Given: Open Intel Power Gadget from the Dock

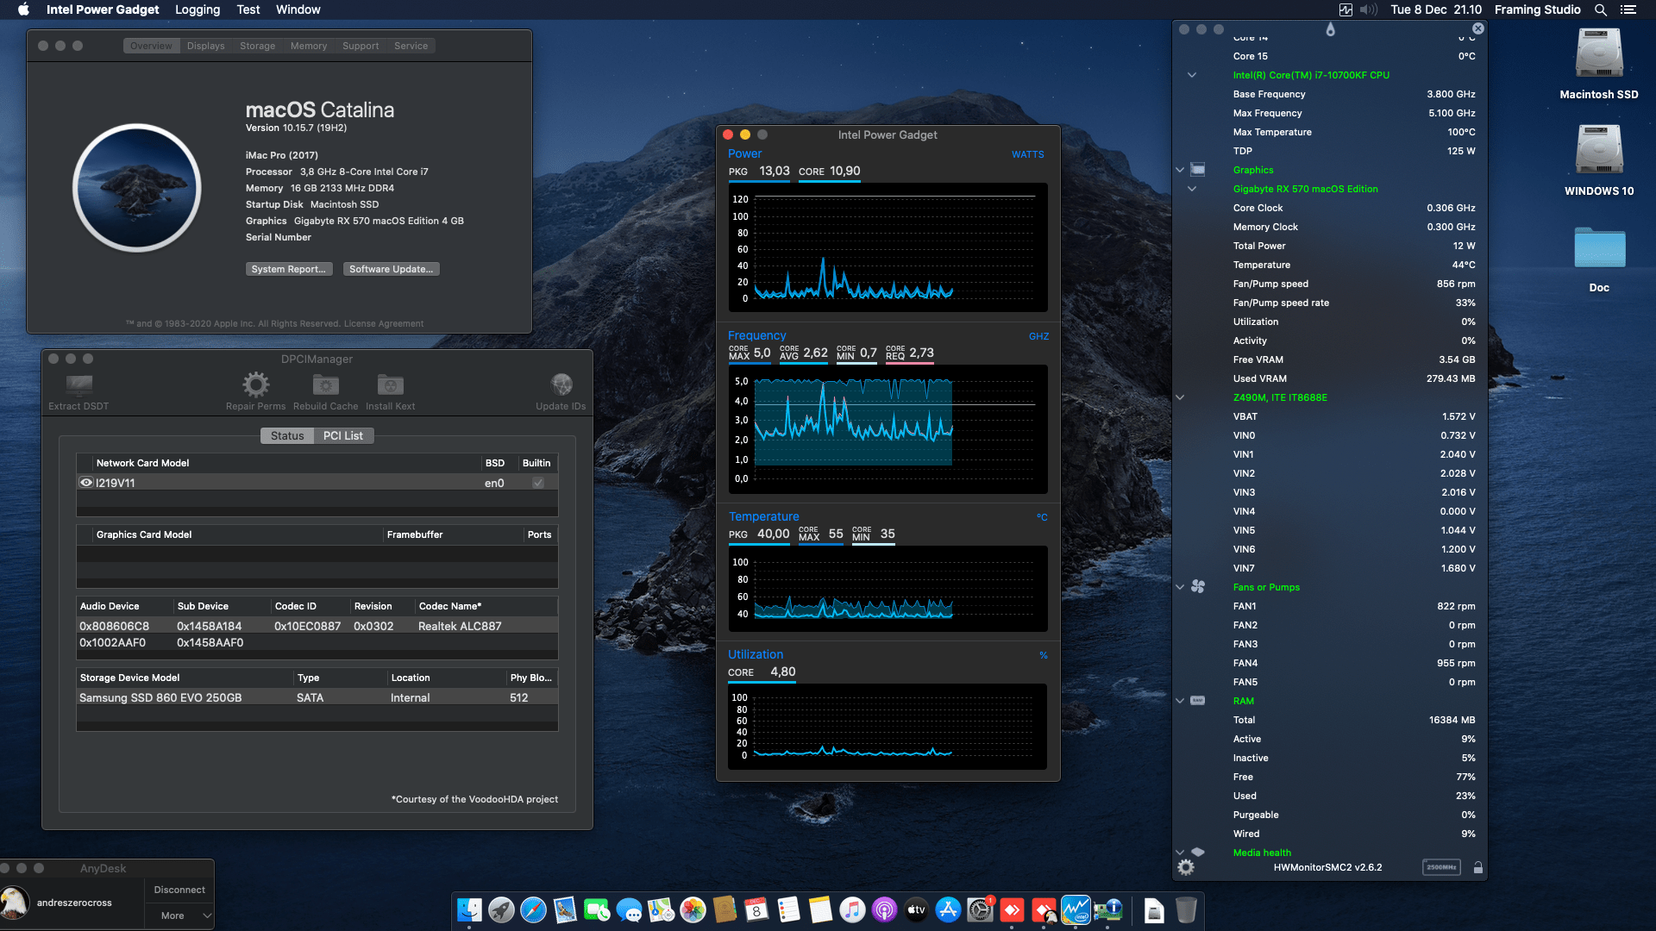Looking at the screenshot, I should pyautogui.click(x=1076, y=909).
